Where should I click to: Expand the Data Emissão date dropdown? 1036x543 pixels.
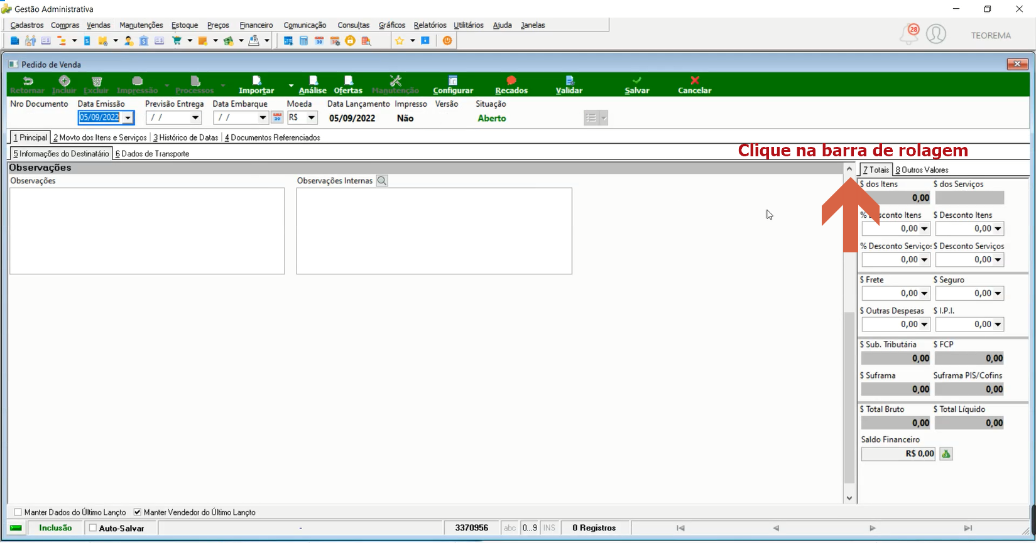click(x=128, y=118)
